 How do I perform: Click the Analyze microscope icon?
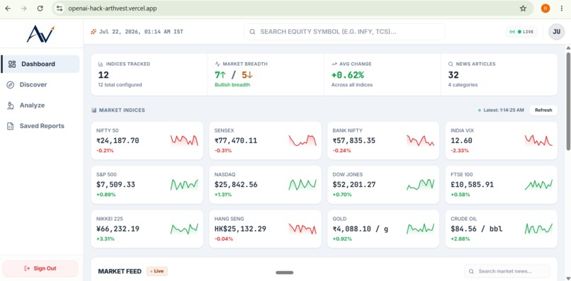click(11, 105)
